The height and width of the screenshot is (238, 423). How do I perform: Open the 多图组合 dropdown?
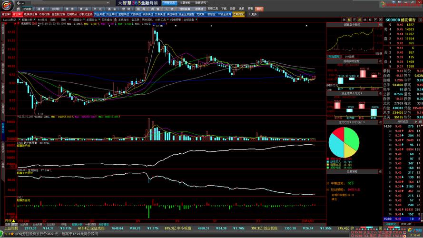(99, 20)
